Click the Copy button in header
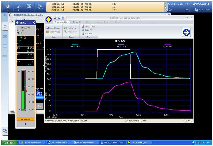The image size is (213, 146). click(x=187, y=10)
